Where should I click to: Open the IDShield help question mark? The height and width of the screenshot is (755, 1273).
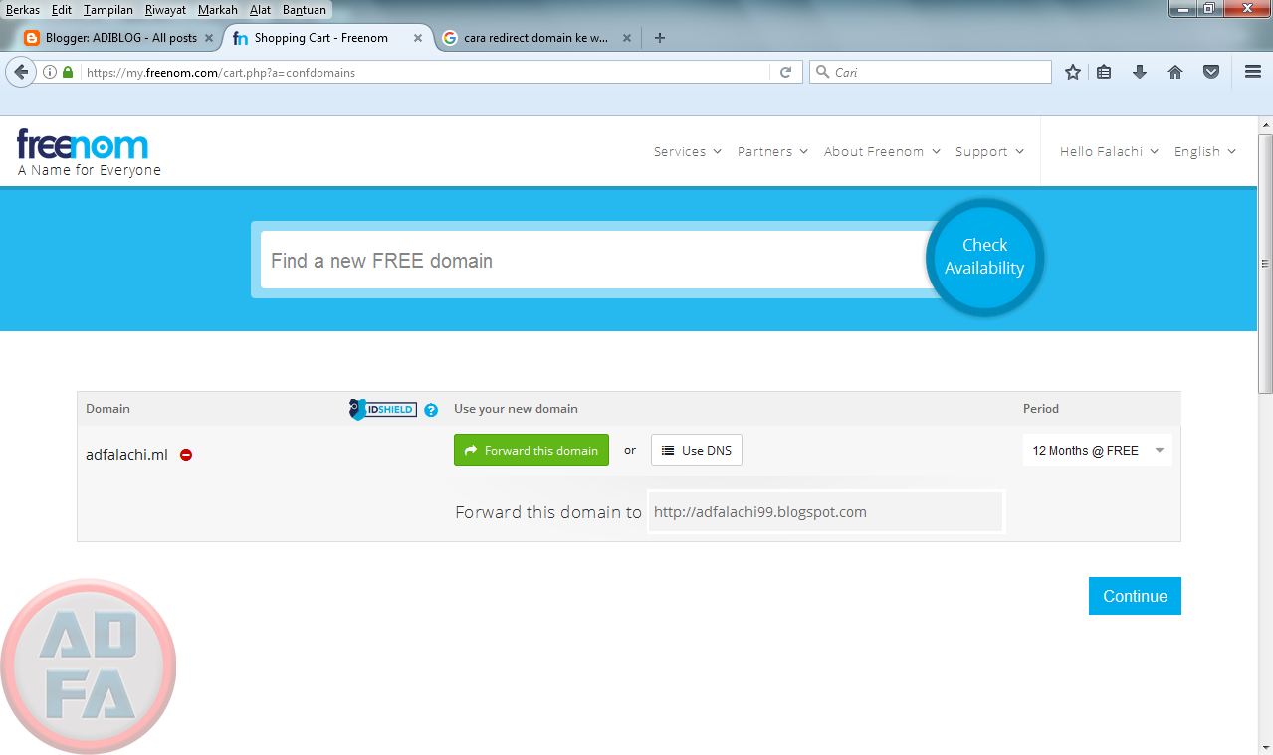click(x=431, y=410)
